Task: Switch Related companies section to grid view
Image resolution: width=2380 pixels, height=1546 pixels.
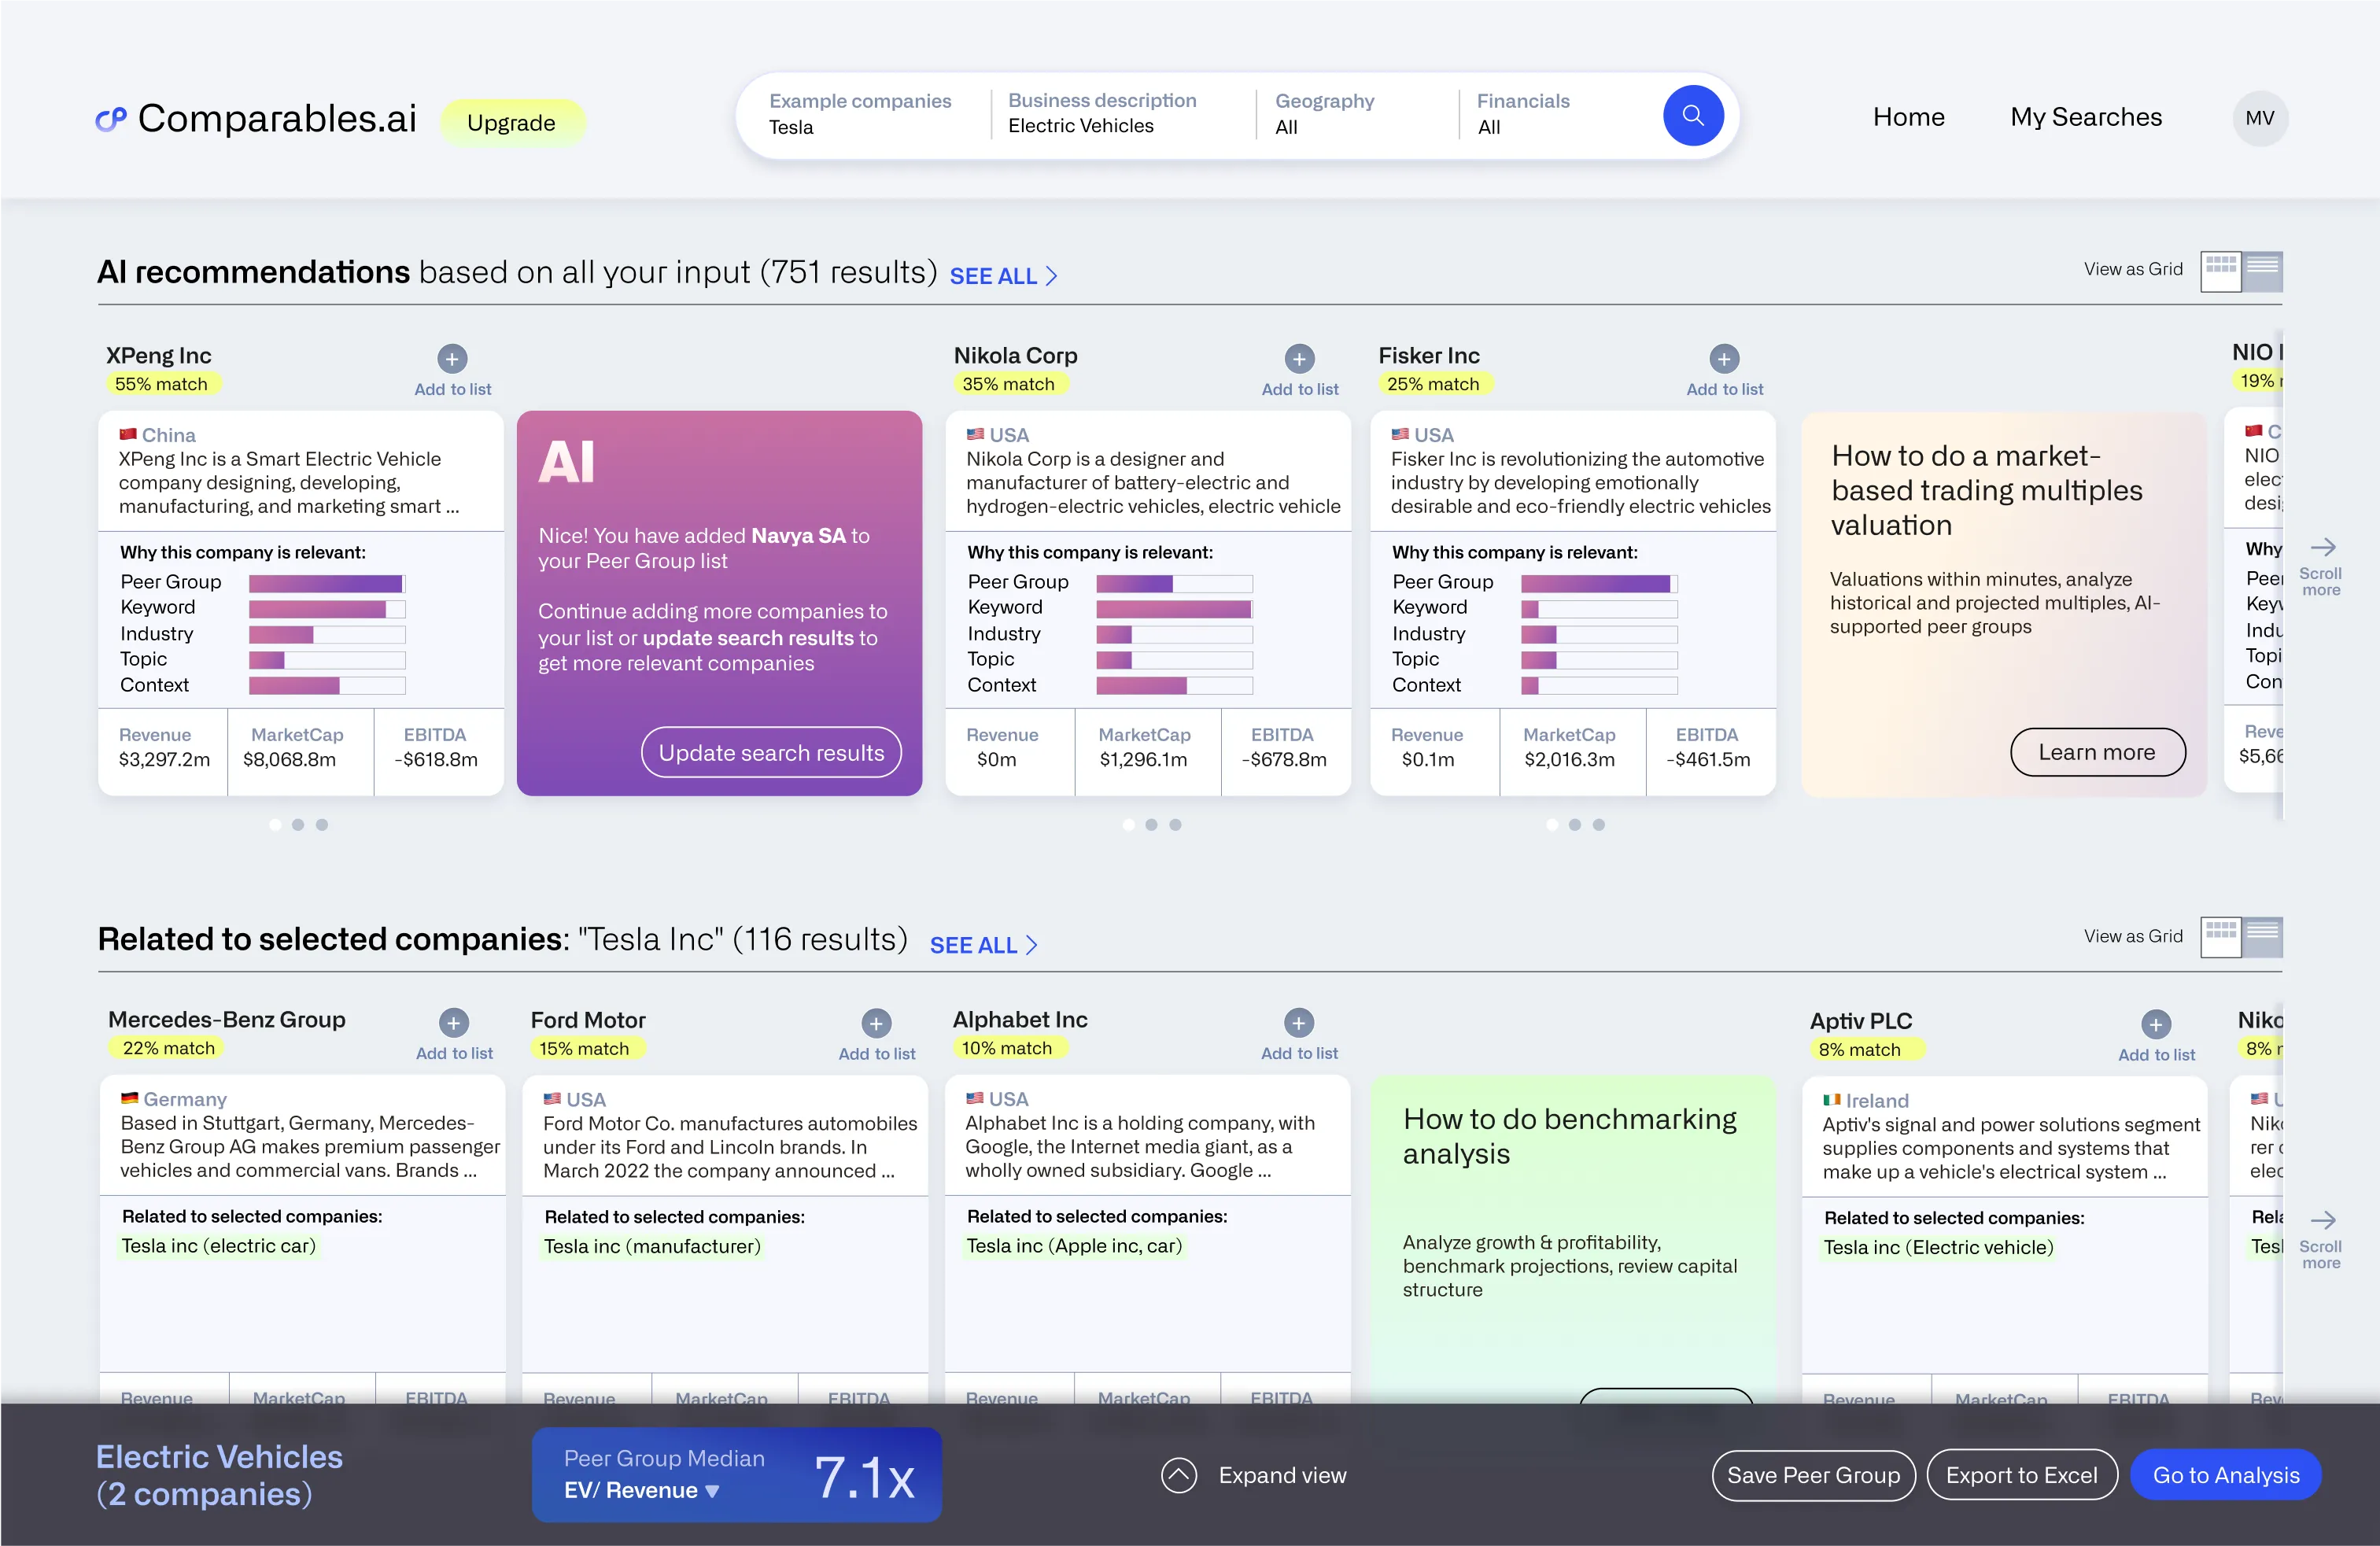Action: 2220,936
